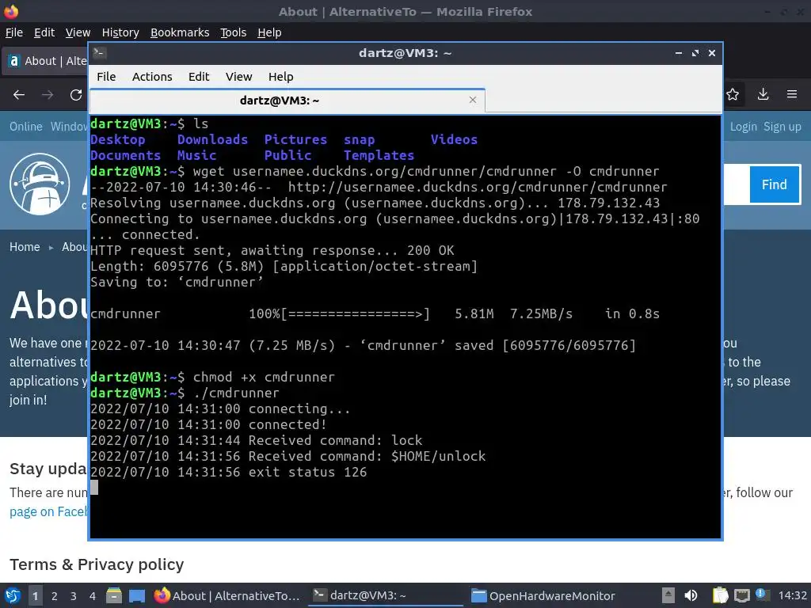Open Firefox Edit menu
The width and height of the screenshot is (811, 608).
(44, 32)
